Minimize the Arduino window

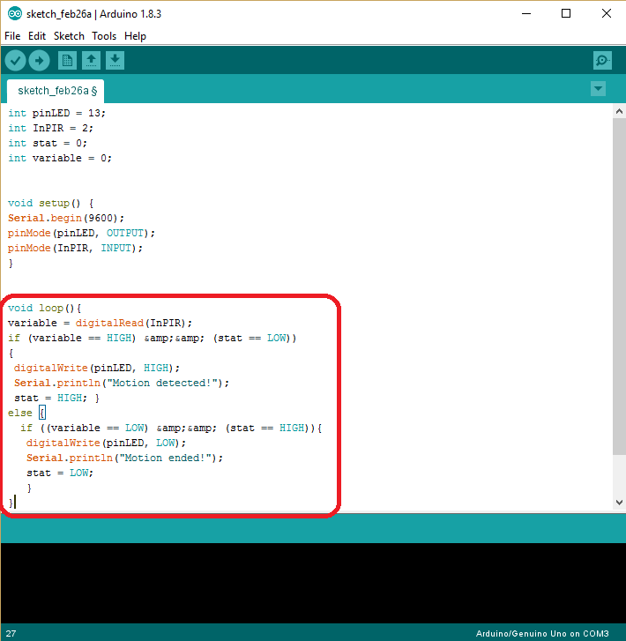click(x=526, y=13)
